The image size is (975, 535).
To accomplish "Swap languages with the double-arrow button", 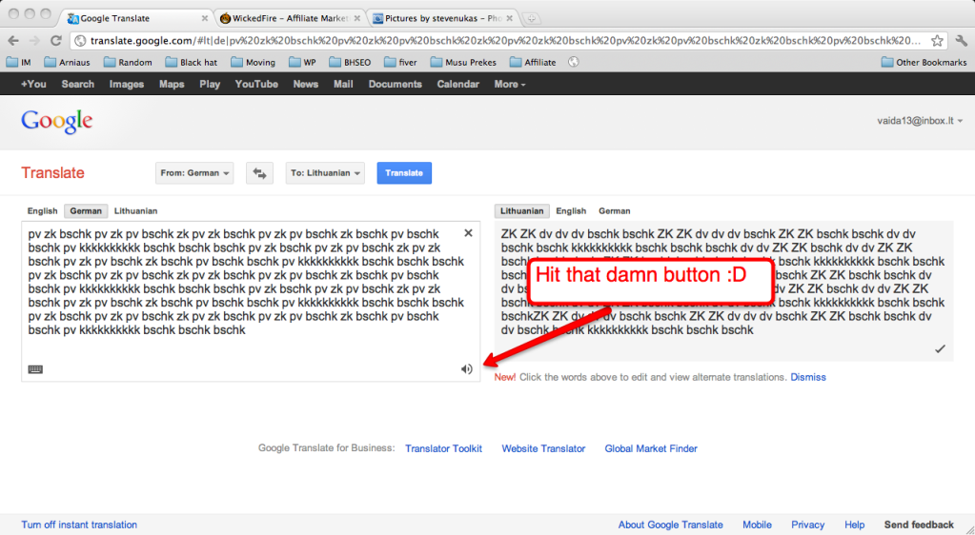I will (259, 173).
